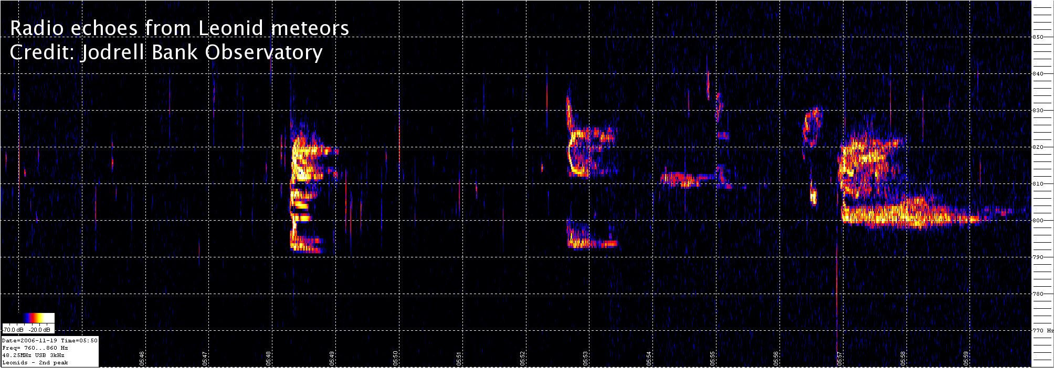Image resolution: width=1054 pixels, height=368 pixels.
Task: Click the 790 frequency axis label
Action: pyautogui.click(x=1038, y=257)
